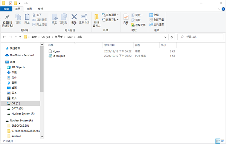
Task: Open the Documents folder in the sidebar
Action: (14, 78)
